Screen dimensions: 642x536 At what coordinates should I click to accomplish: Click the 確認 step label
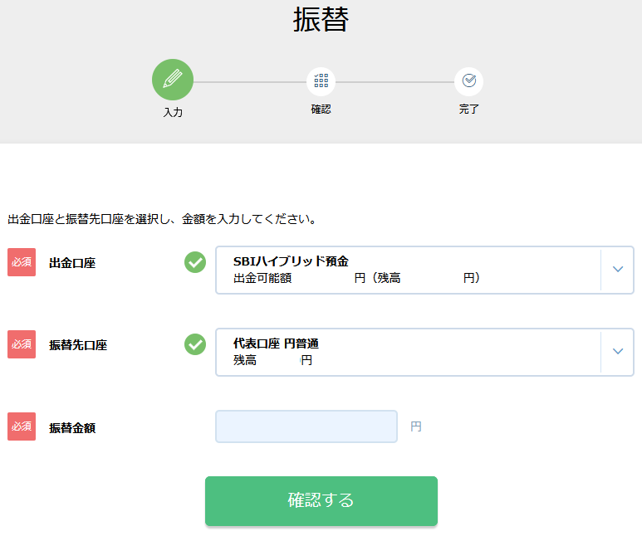pyautogui.click(x=321, y=110)
